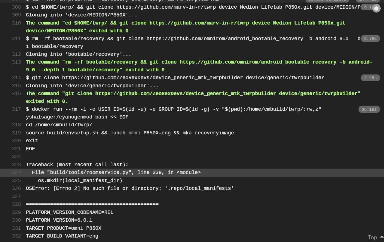Click 'Cloning into device/MEDION/P850X' line
The width and height of the screenshot is (384, 242).
click(x=81, y=15)
